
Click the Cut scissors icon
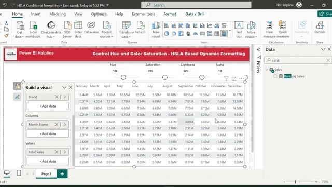pyautogui.click(x=6, y=23)
